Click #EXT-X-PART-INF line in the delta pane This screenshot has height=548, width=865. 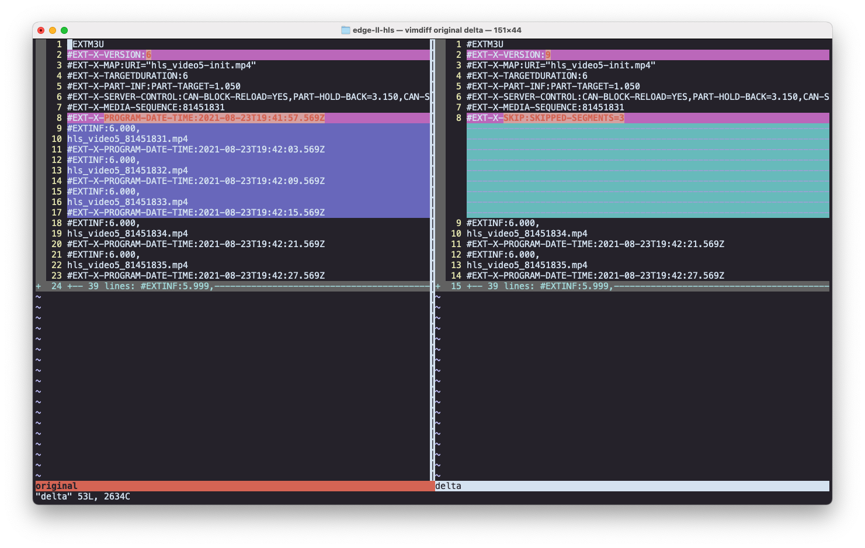[x=553, y=86]
